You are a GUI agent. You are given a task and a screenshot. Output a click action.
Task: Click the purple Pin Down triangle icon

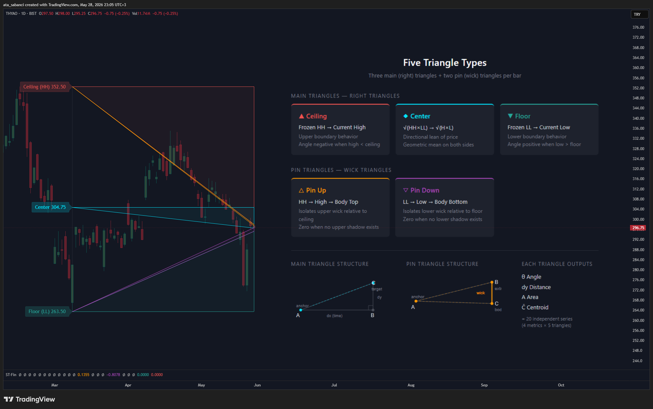[x=406, y=190]
